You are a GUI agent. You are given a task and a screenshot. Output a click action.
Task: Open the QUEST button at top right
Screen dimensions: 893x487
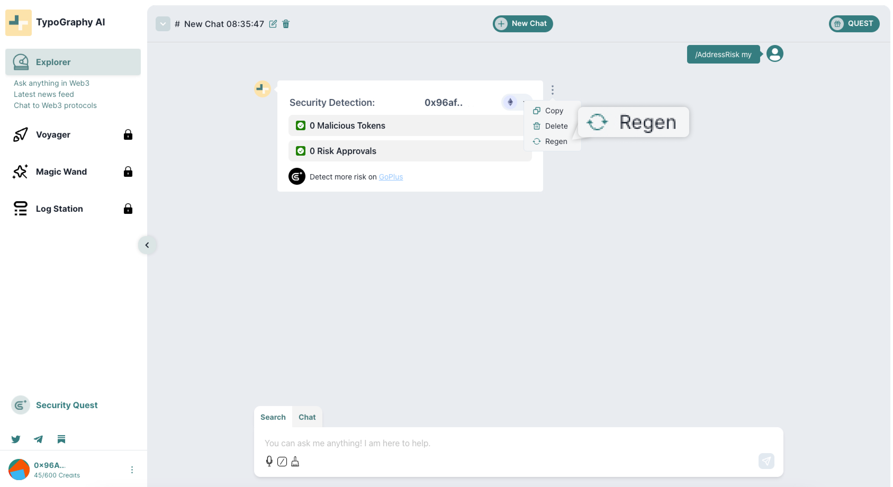pos(854,24)
